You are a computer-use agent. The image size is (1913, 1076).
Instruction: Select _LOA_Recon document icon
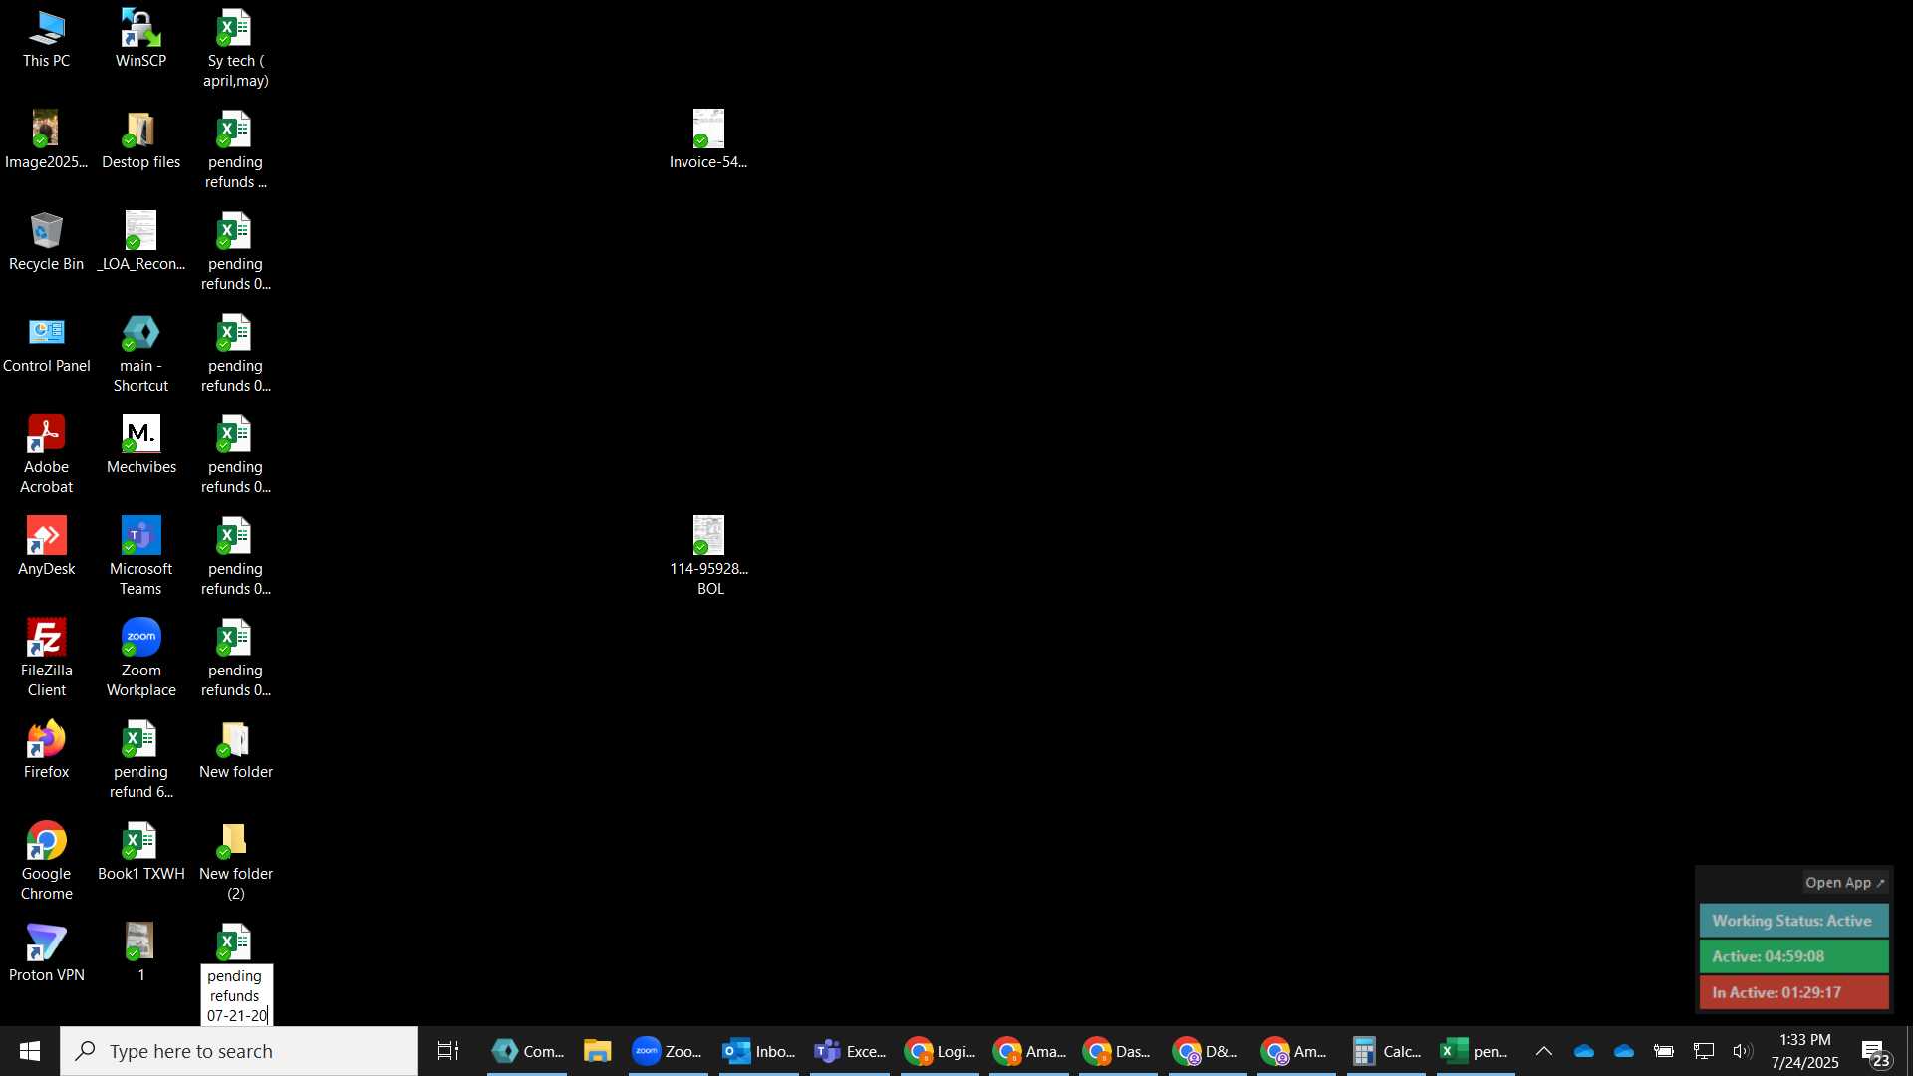[140, 242]
